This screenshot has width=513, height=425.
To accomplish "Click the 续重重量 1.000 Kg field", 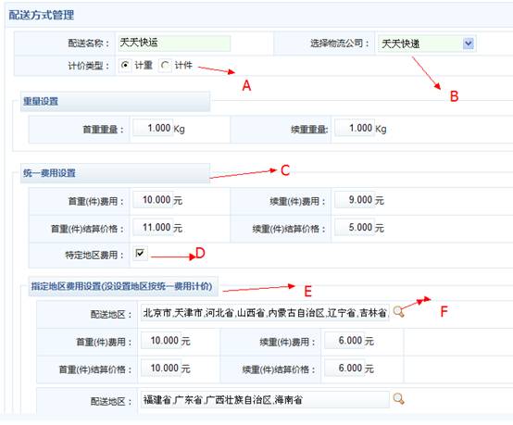I will 355,128.
